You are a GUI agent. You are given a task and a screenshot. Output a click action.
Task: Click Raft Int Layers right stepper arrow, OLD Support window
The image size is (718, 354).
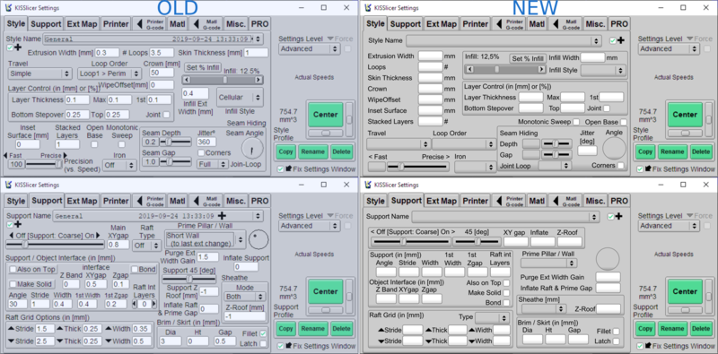(153, 304)
